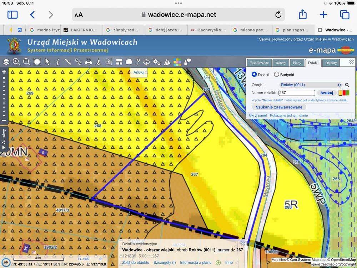Pick the ruler measurement tool
Viewport: 357px width, 268px height.
click(68, 62)
